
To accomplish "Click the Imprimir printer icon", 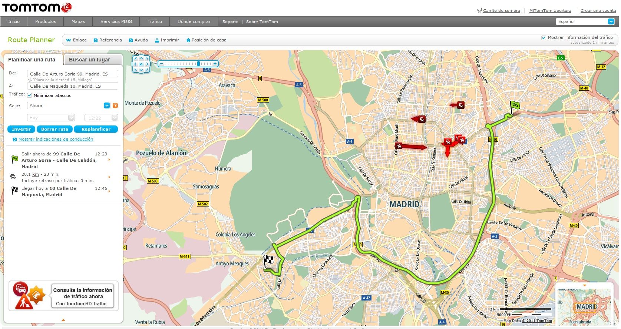I will 157,40.
